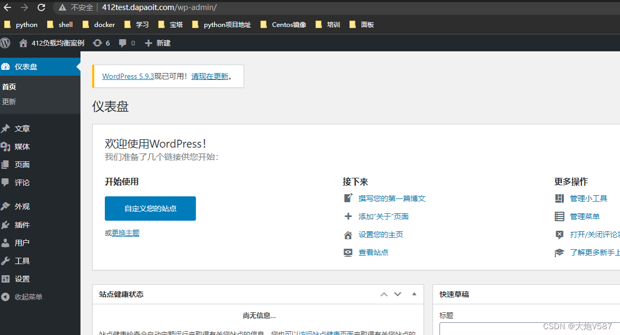The height and width of the screenshot is (335, 620).
Task: Open the Centos镜像 bookmark folder
Action: [283, 24]
